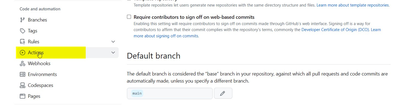The height and width of the screenshot is (106, 417).
Task: Click the Environments server icon
Action: [23, 74]
